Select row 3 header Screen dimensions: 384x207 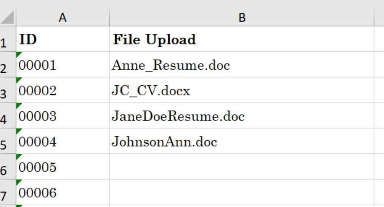click(8, 90)
